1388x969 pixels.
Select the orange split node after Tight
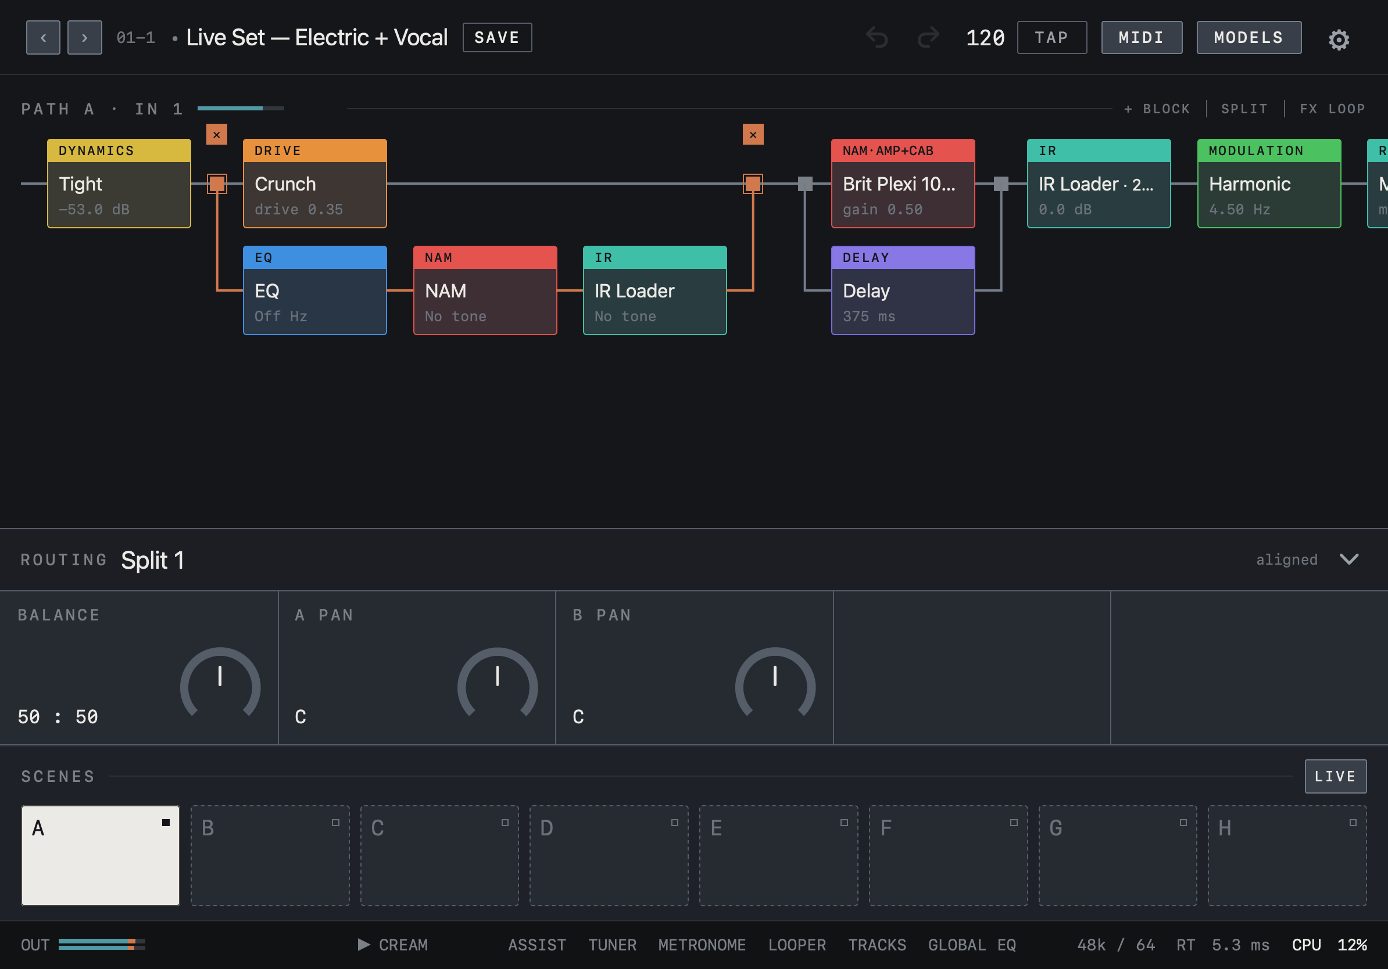pos(216,184)
